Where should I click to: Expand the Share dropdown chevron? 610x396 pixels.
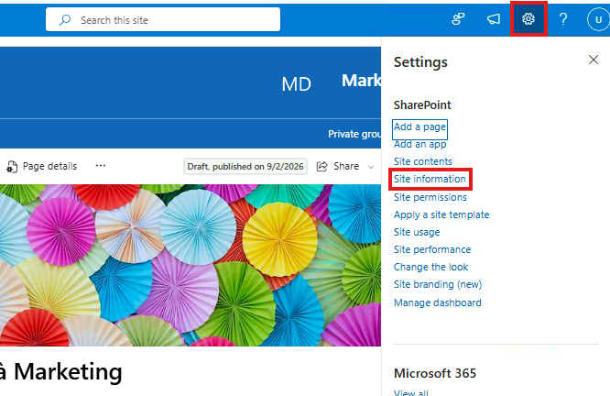point(371,167)
